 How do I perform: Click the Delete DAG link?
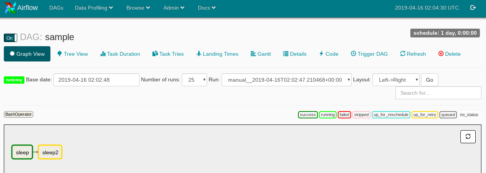pos(449,54)
